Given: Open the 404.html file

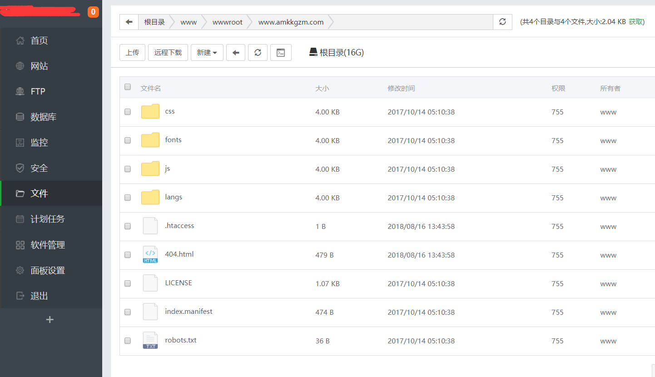Looking at the screenshot, I should [179, 254].
